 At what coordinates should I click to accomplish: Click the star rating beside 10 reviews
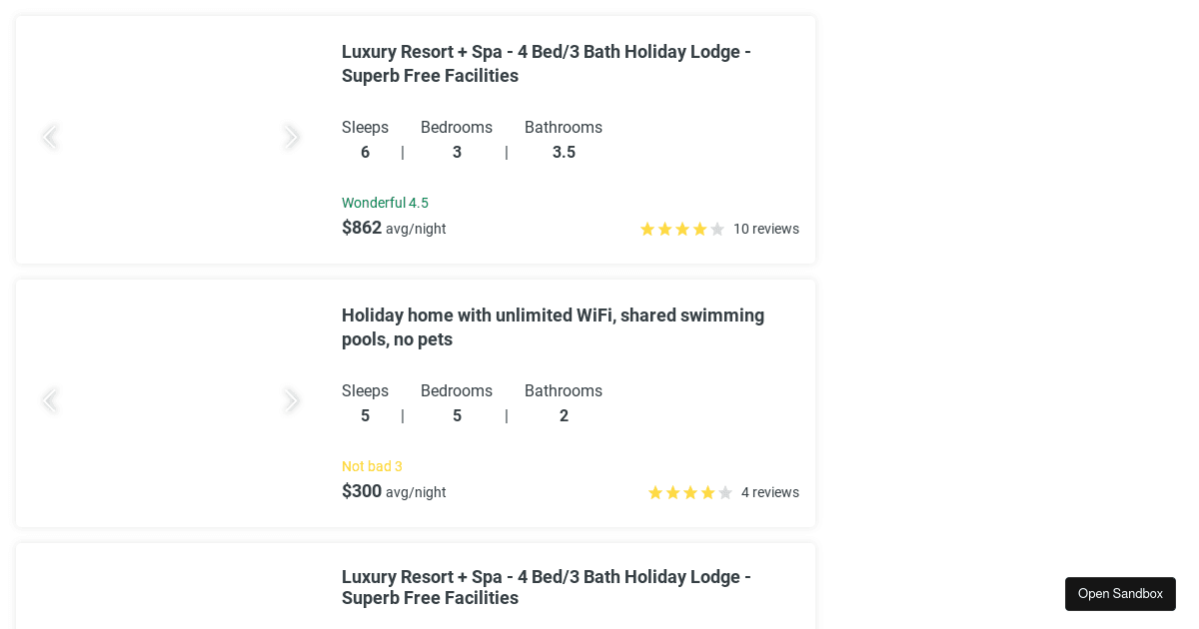pos(682,229)
